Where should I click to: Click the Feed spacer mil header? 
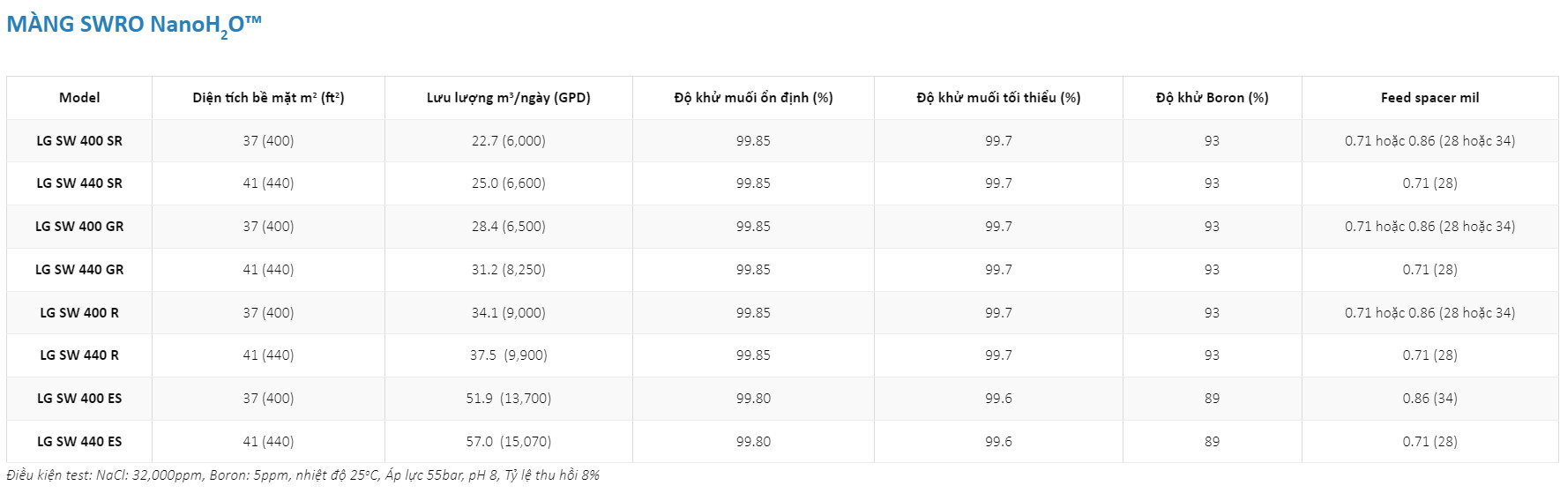1429,98
